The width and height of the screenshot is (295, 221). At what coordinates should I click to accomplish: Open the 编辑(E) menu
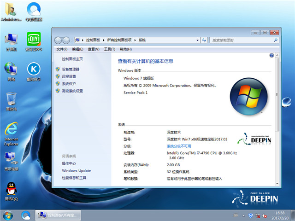click(77, 49)
